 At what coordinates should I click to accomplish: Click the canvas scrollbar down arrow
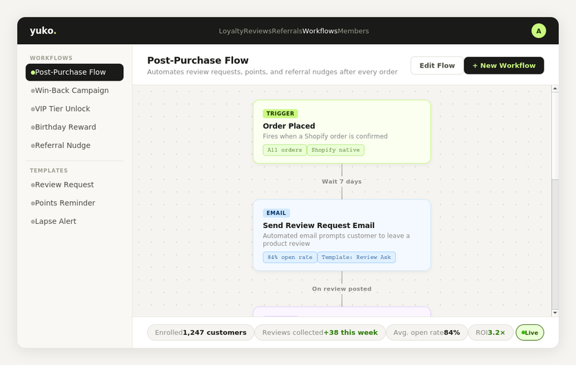(x=555, y=313)
